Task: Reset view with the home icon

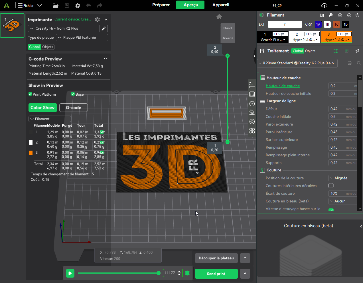Action: tap(219, 17)
